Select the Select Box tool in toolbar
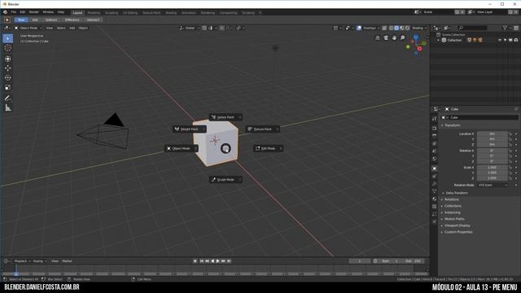This screenshot has width=521, height=293. [x=8, y=38]
